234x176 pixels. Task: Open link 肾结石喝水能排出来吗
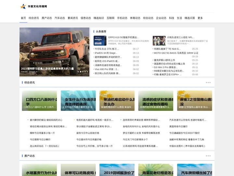pos(48,126)
